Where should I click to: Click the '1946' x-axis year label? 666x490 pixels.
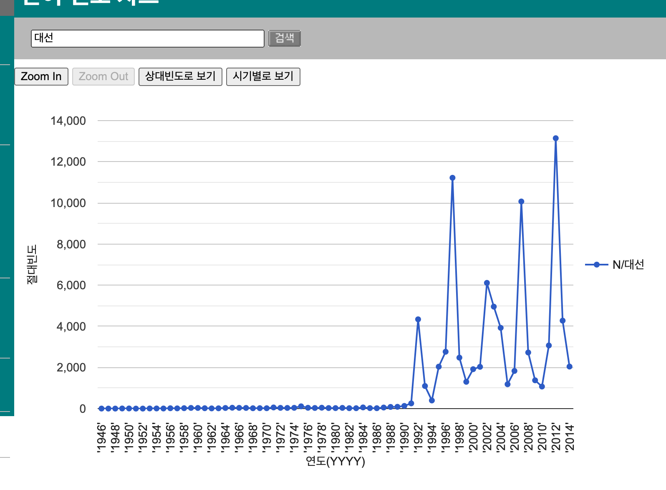point(101,437)
